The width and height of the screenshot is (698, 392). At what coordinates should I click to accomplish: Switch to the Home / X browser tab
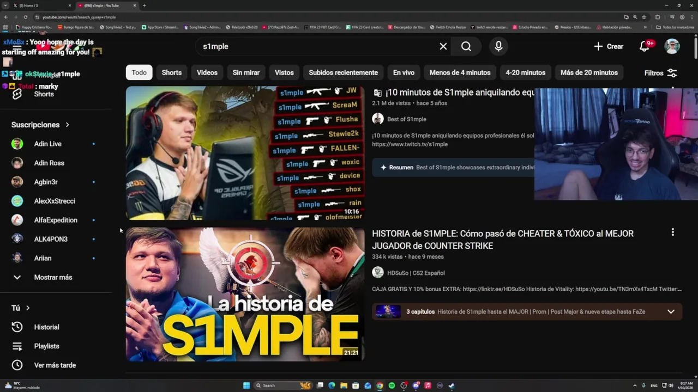pos(41,5)
